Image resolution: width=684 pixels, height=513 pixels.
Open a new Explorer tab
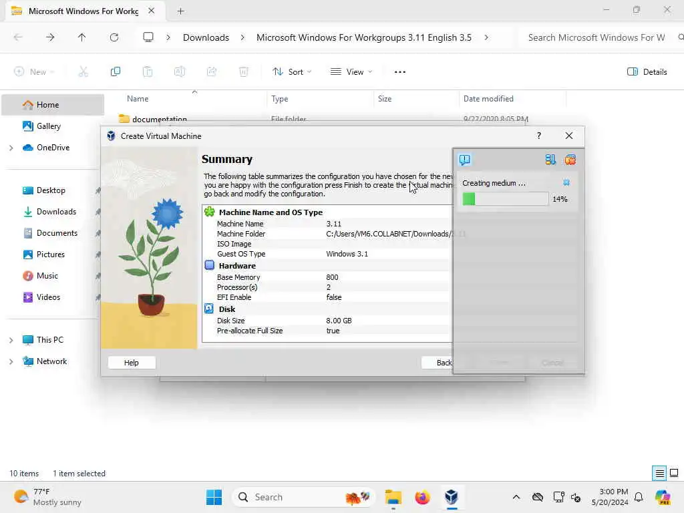[x=180, y=11]
